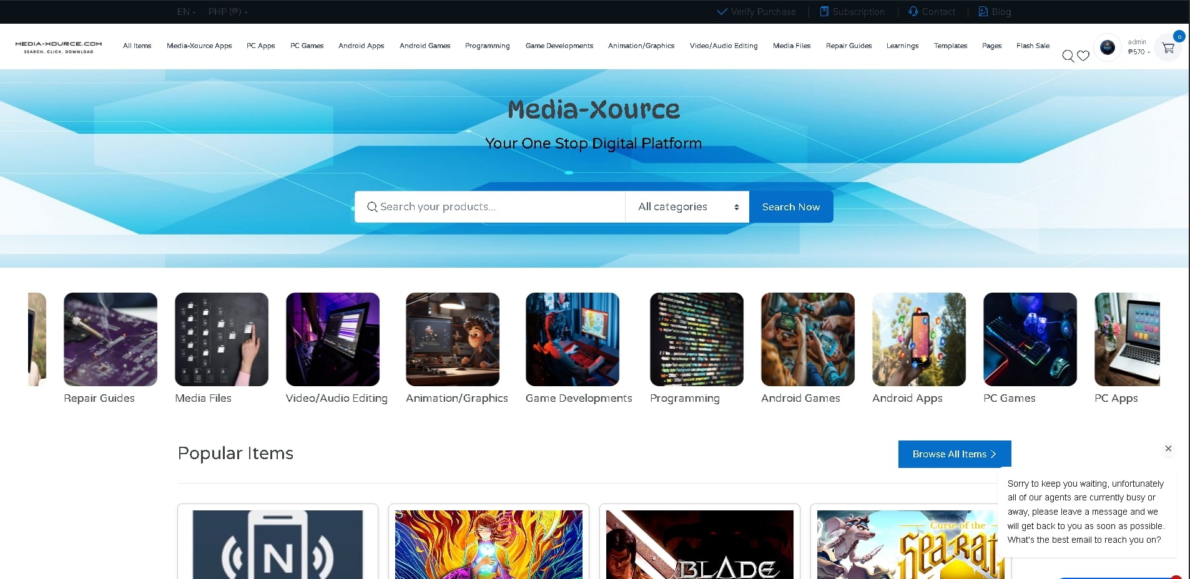Open the PC Games category thumbnail

(x=1030, y=339)
